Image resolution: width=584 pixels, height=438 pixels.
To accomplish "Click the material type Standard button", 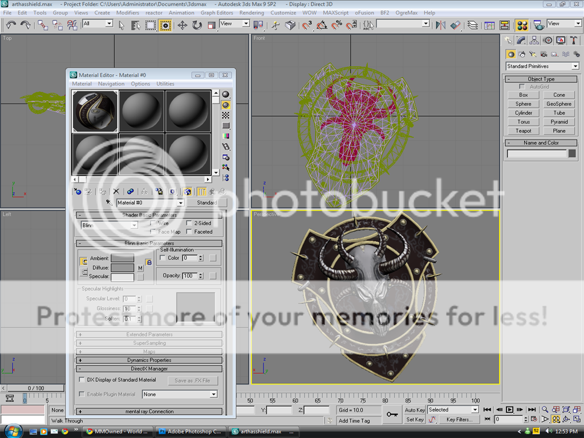I will pyautogui.click(x=206, y=202).
